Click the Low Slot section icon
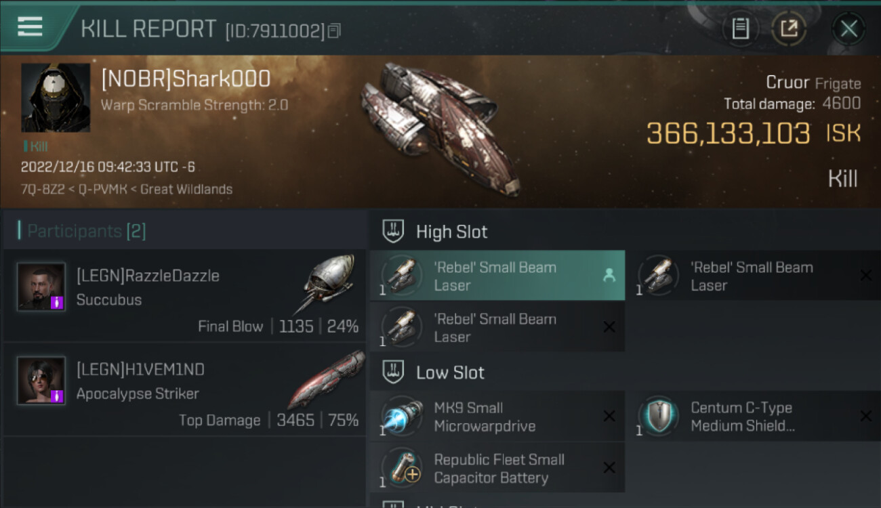This screenshot has width=881, height=508. 394,373
